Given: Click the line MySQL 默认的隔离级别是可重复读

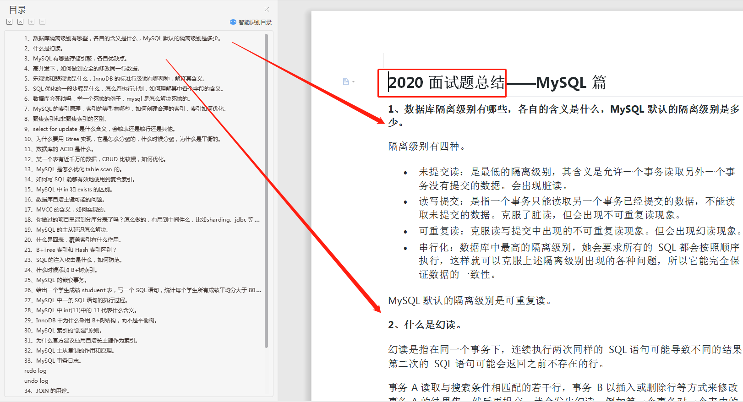Looking at the screenshot, I should click(471, 301).
